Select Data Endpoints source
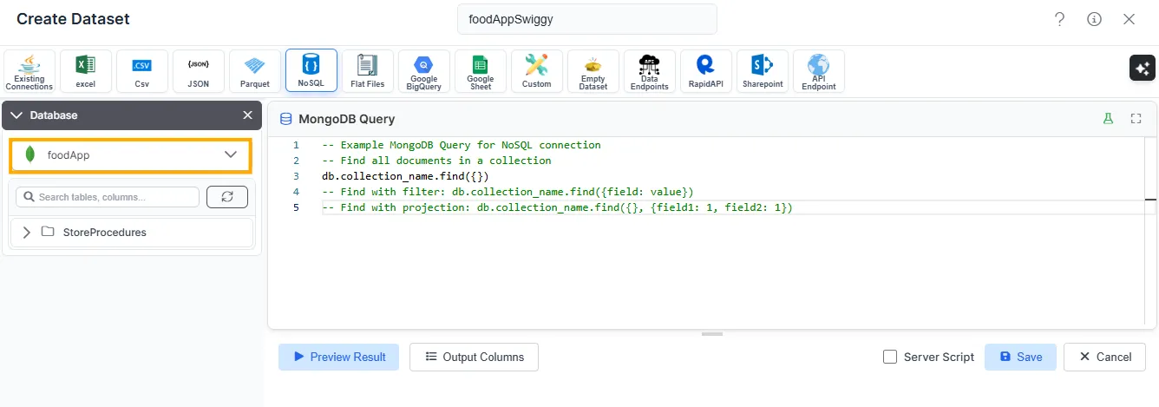This screenshot has width=1159, height=407. (x=650, y=71)
